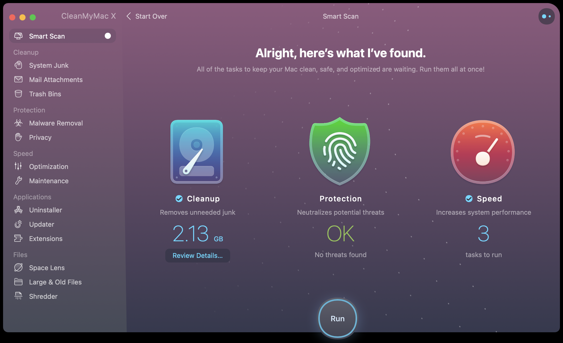Select Privacy in sidebar
The width and height of the screenshot is (563, 343).
63,137
